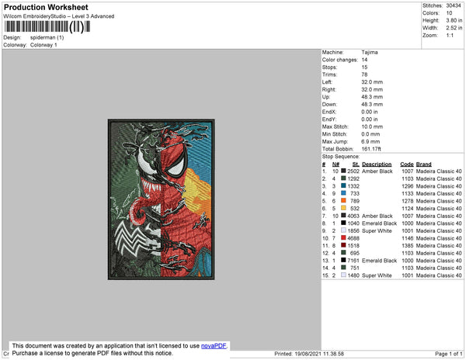Select the EndX value 0.00 in
Image resolution: width=466 pixels, height=360 pixels.
coord(370,112)
